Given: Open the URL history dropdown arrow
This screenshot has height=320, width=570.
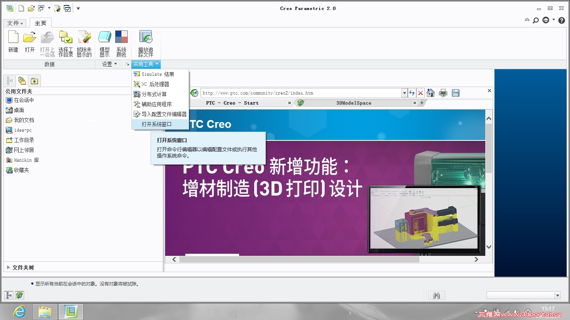Looking at the screenshot, I should (x=404, y=93).
